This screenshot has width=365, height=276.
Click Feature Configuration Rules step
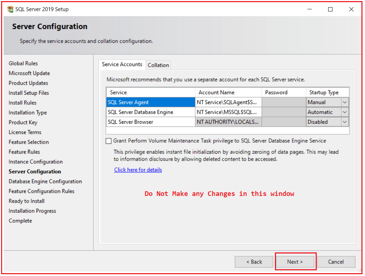(41, 191)
